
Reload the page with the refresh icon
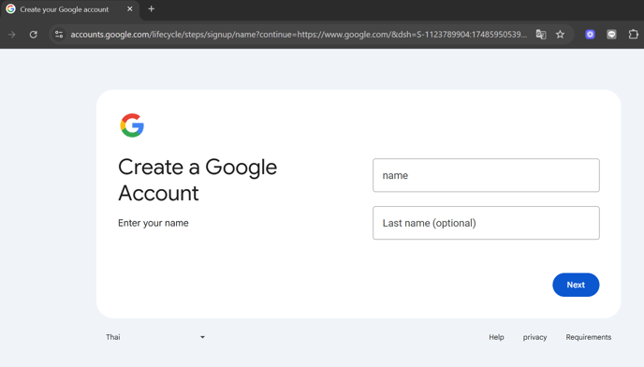(34, 35)
